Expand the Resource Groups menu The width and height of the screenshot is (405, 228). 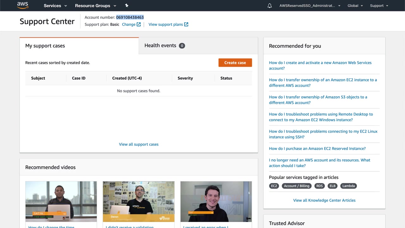click(96, 6)
